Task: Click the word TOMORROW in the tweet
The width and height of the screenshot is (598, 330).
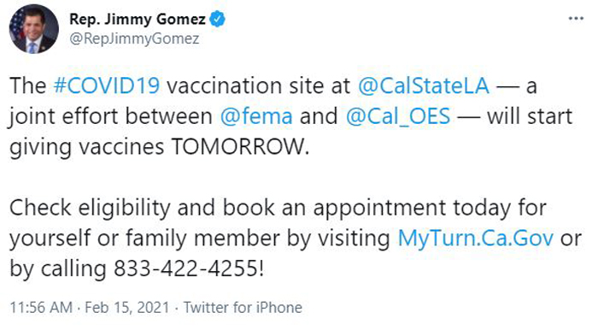Action: click(x=238, y=146)
